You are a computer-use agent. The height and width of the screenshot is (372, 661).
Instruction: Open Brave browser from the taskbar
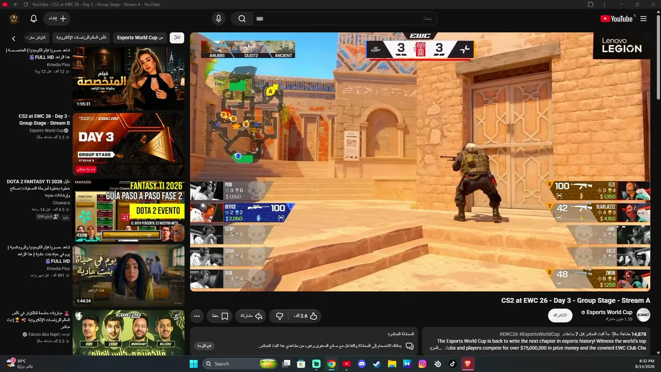[x=468, y=364]
